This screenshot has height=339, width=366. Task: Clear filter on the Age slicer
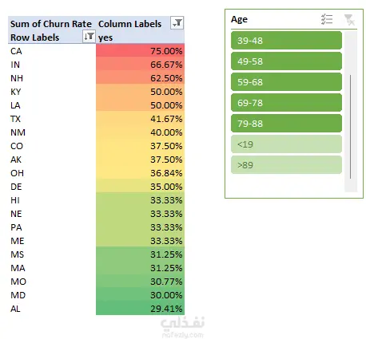pos(349,19)
